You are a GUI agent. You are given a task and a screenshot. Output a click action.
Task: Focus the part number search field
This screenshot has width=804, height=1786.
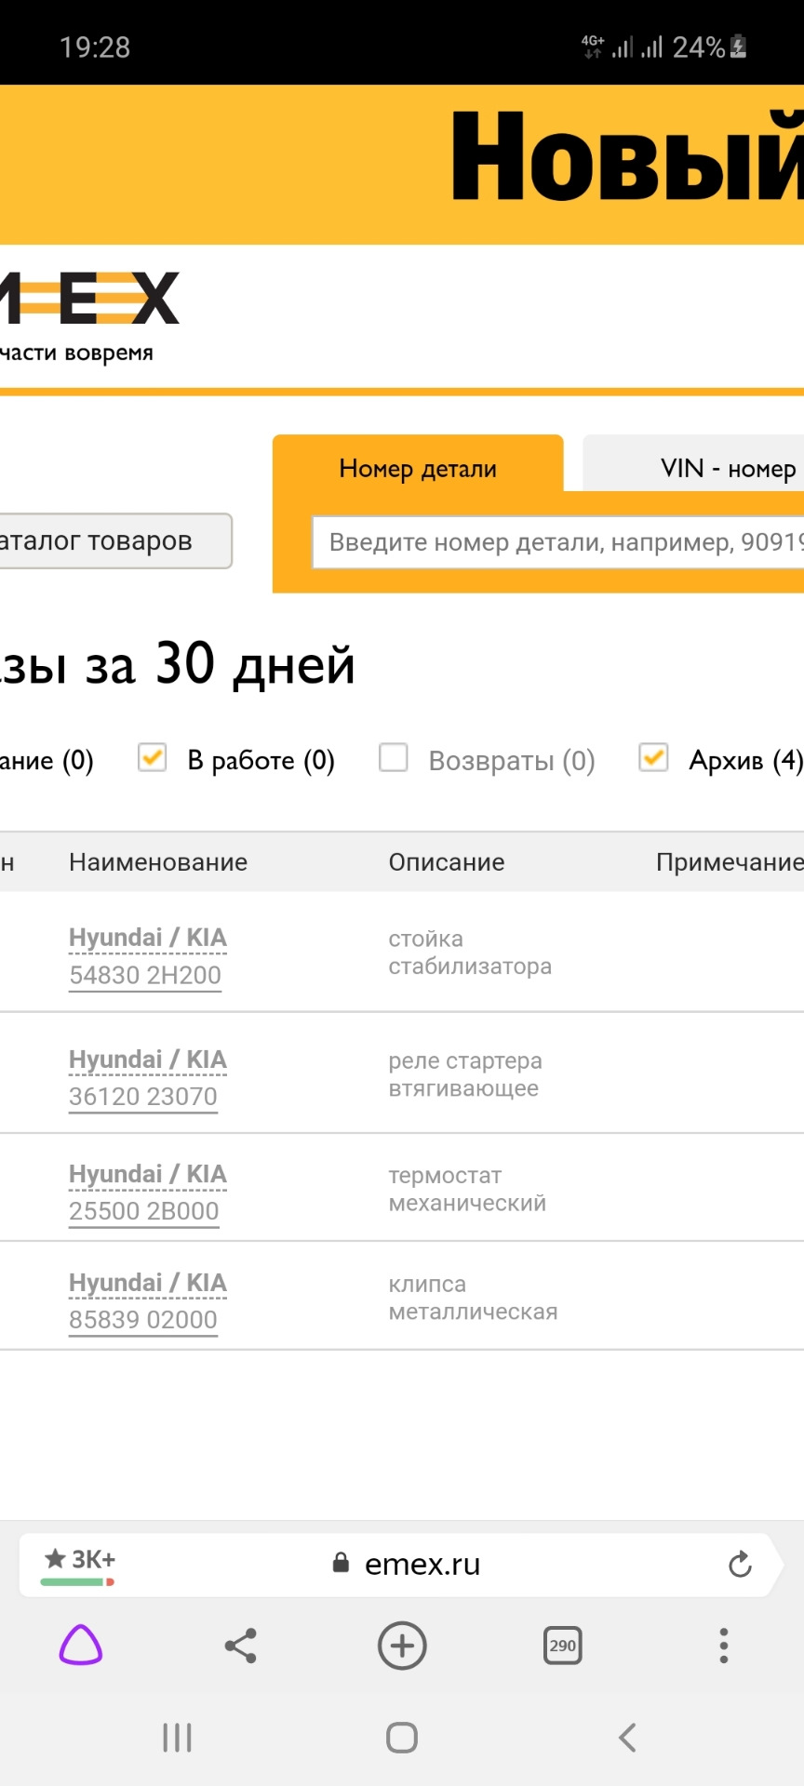(x=558, y=542)
